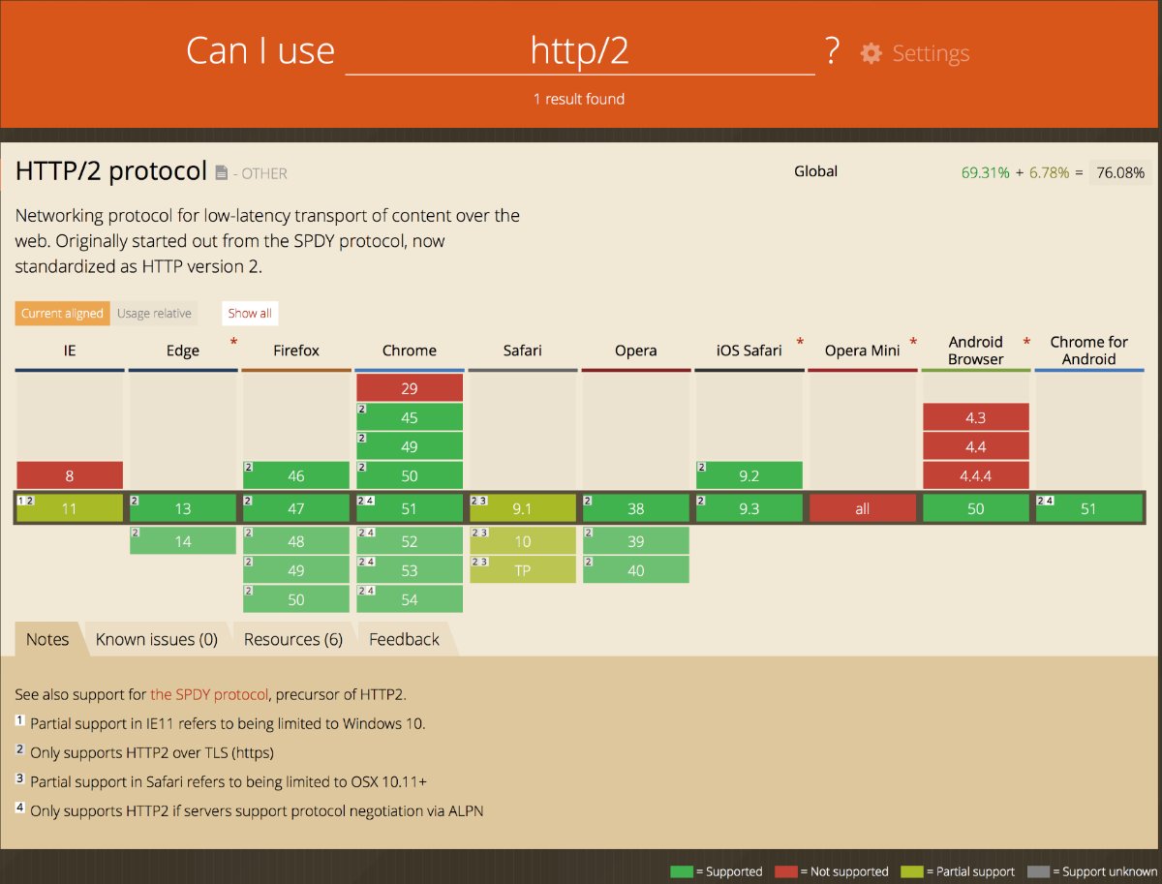Select the Notes tab
Screen dimensions: 1162x884
click(x=46, y=639)
